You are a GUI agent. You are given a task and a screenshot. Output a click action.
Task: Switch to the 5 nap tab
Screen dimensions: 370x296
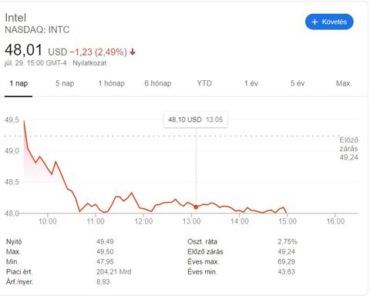pyautogui.click(x=65, y=83)
